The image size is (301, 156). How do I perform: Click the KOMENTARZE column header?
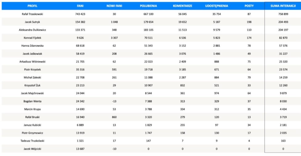tap(183, 6)
